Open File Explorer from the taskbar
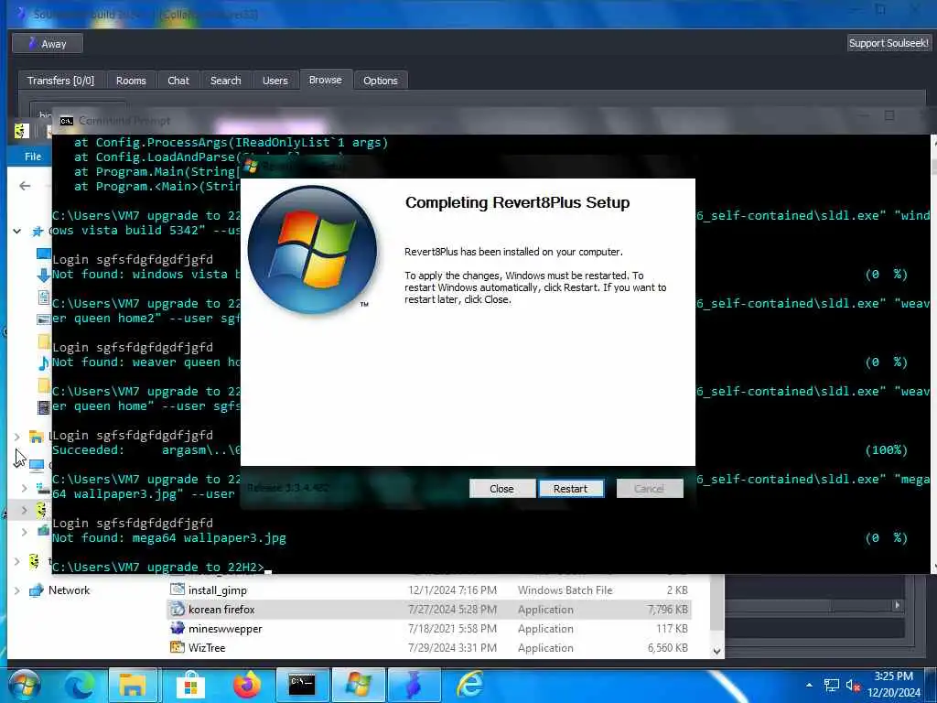 click(x=133, y=685)
